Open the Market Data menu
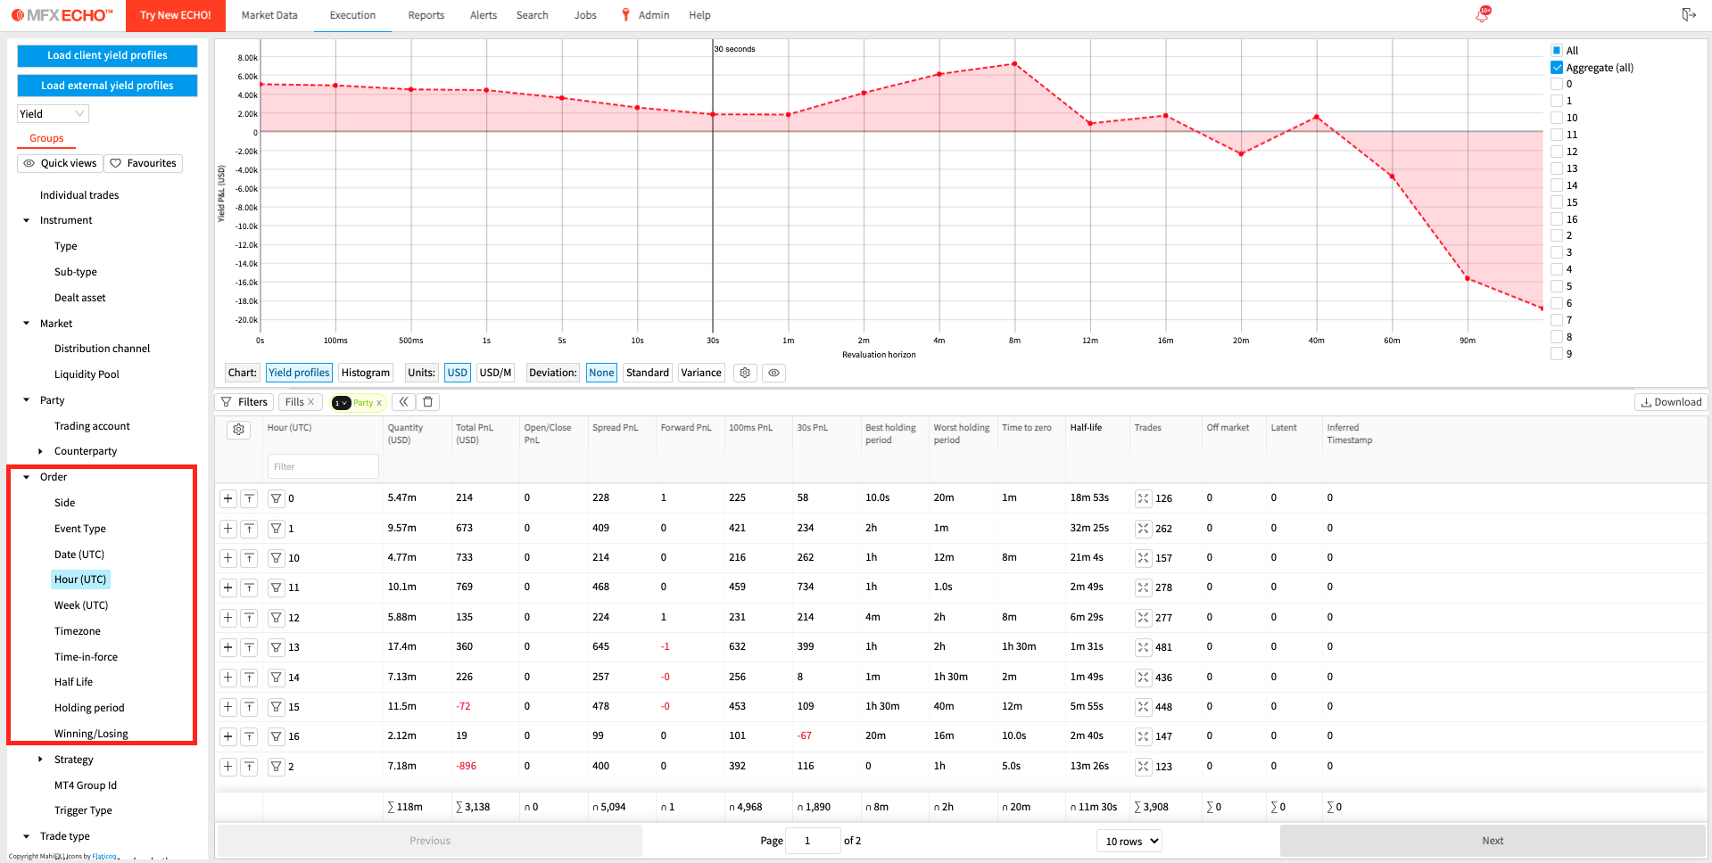 tap(269, 15)
